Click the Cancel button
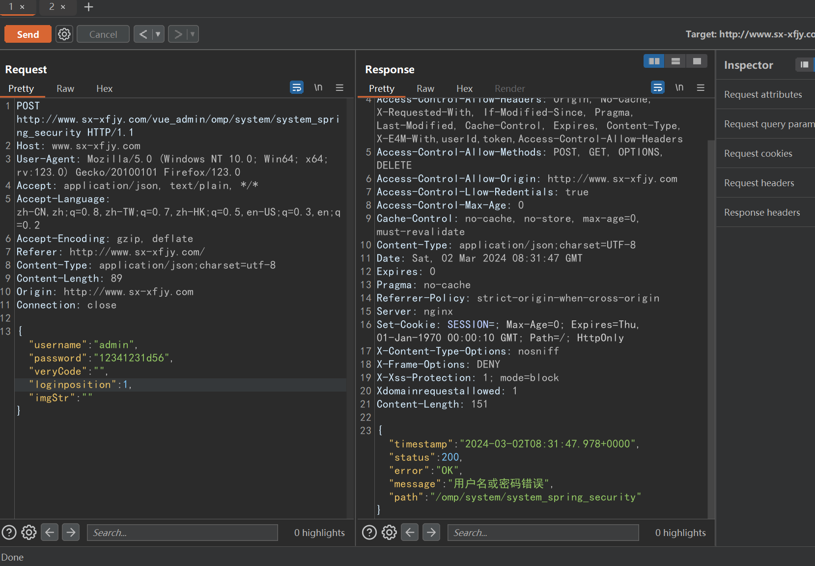 pos(103,34)
